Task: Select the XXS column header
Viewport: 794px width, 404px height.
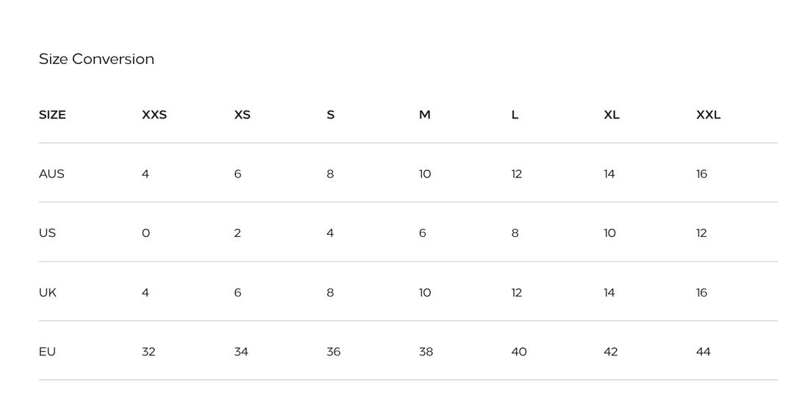Action: click(154, 115)
